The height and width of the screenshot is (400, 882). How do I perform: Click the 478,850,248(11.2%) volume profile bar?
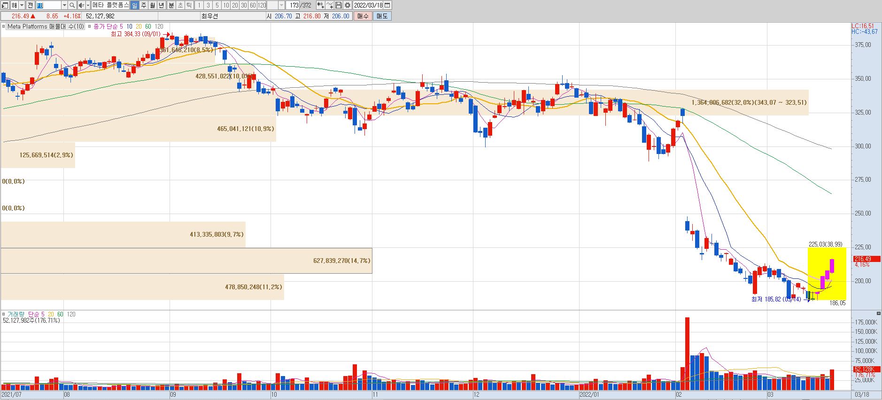coord(142,287)
